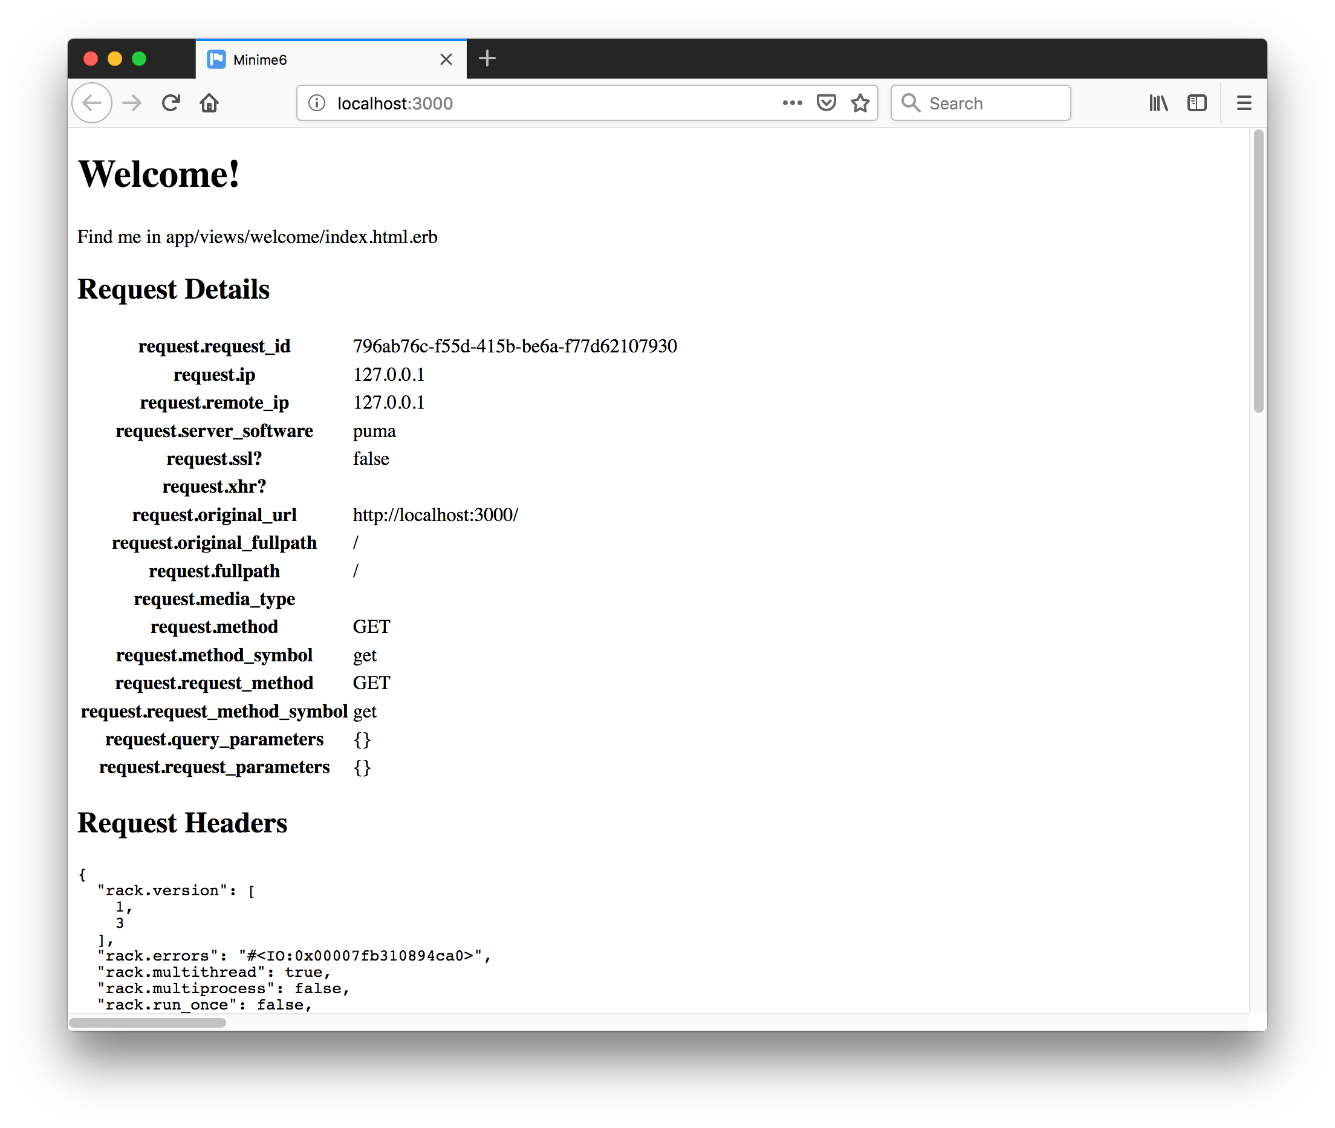
Task: Click the page reload icon
Action: click(x=171, y=103)
